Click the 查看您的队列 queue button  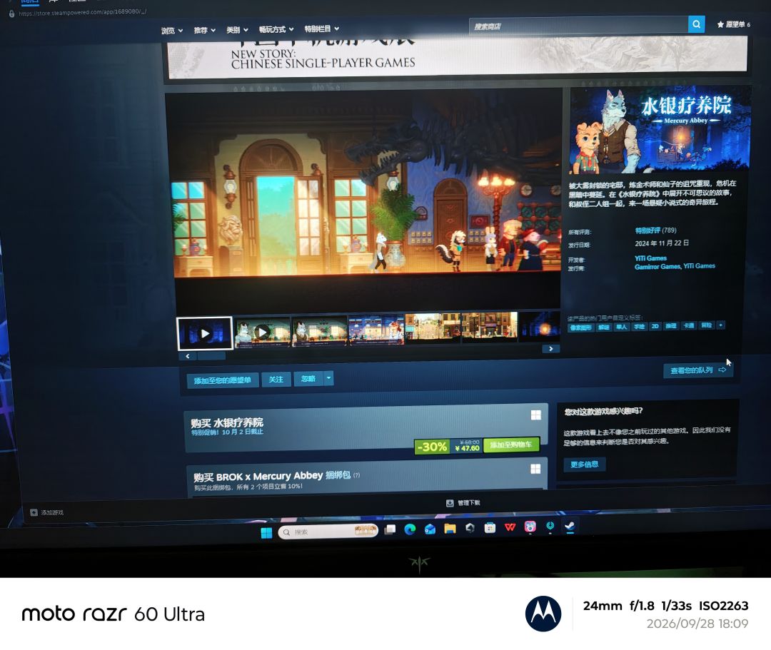[697, 370]
